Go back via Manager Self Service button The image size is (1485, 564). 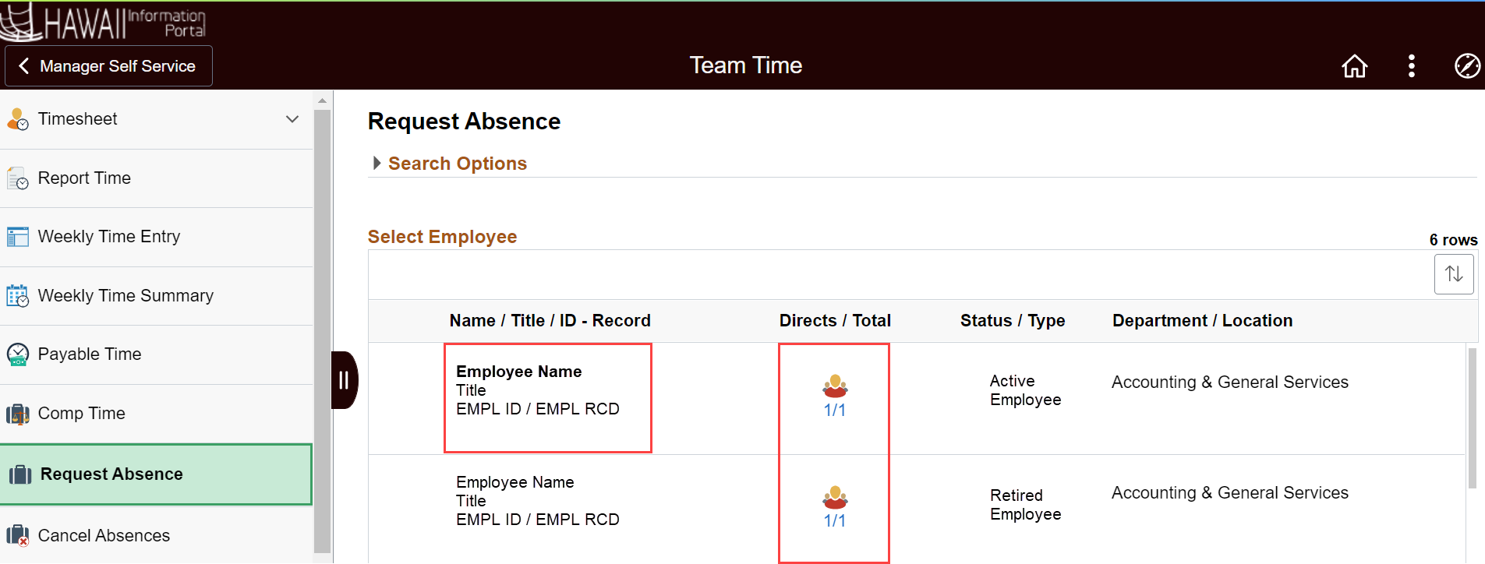[x=108, y=65]
